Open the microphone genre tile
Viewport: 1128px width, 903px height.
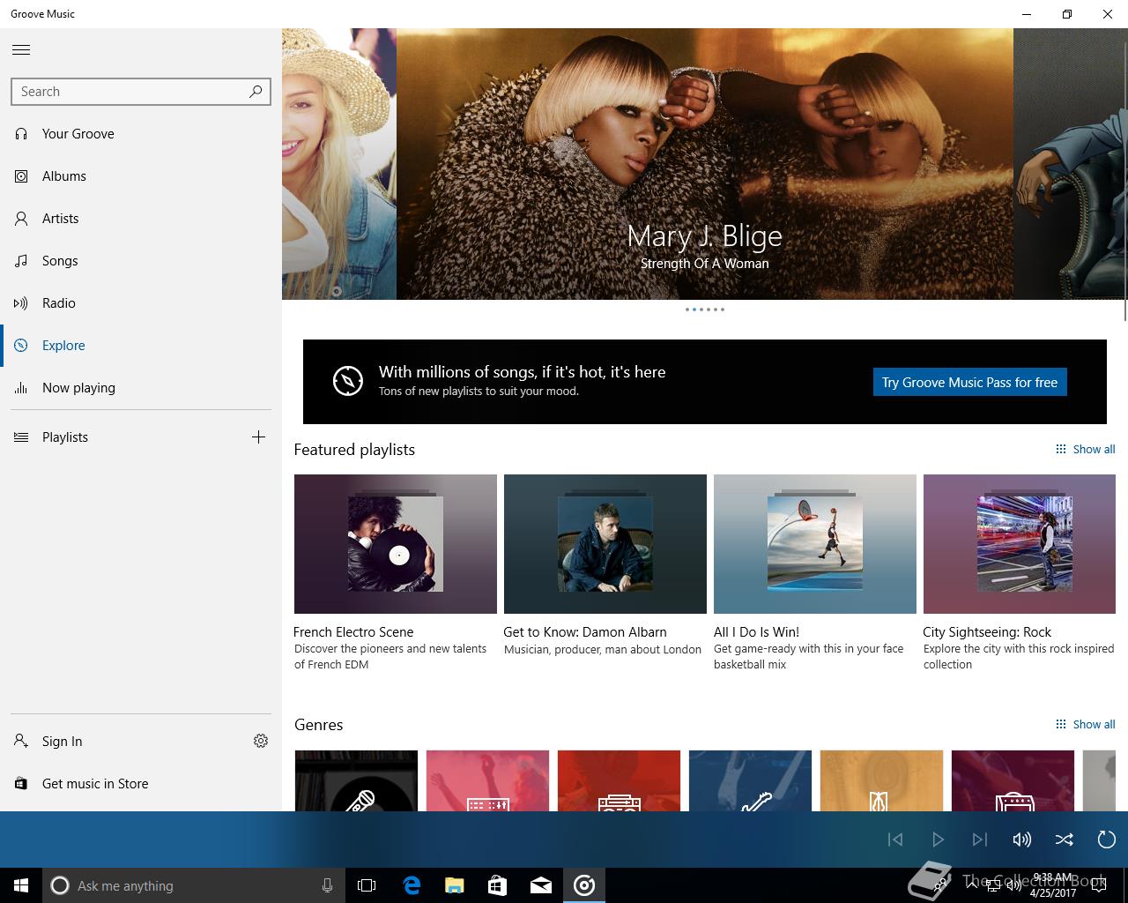tap(356, 780)
